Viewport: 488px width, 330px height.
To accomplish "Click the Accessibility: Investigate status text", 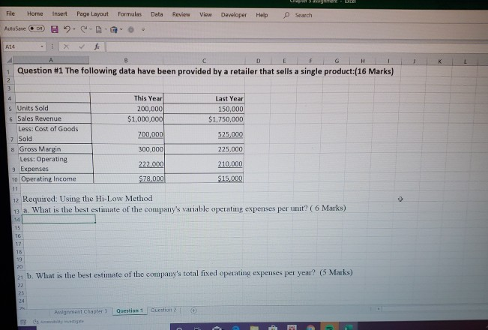I will tap(58, 321).
